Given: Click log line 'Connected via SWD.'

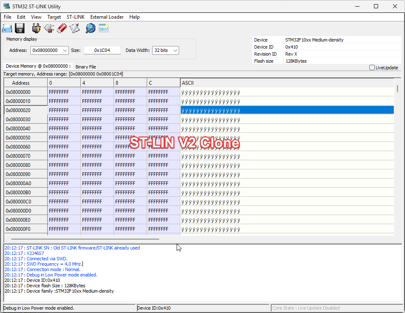Looking at the screenshot, I should [x=36, y=259].
